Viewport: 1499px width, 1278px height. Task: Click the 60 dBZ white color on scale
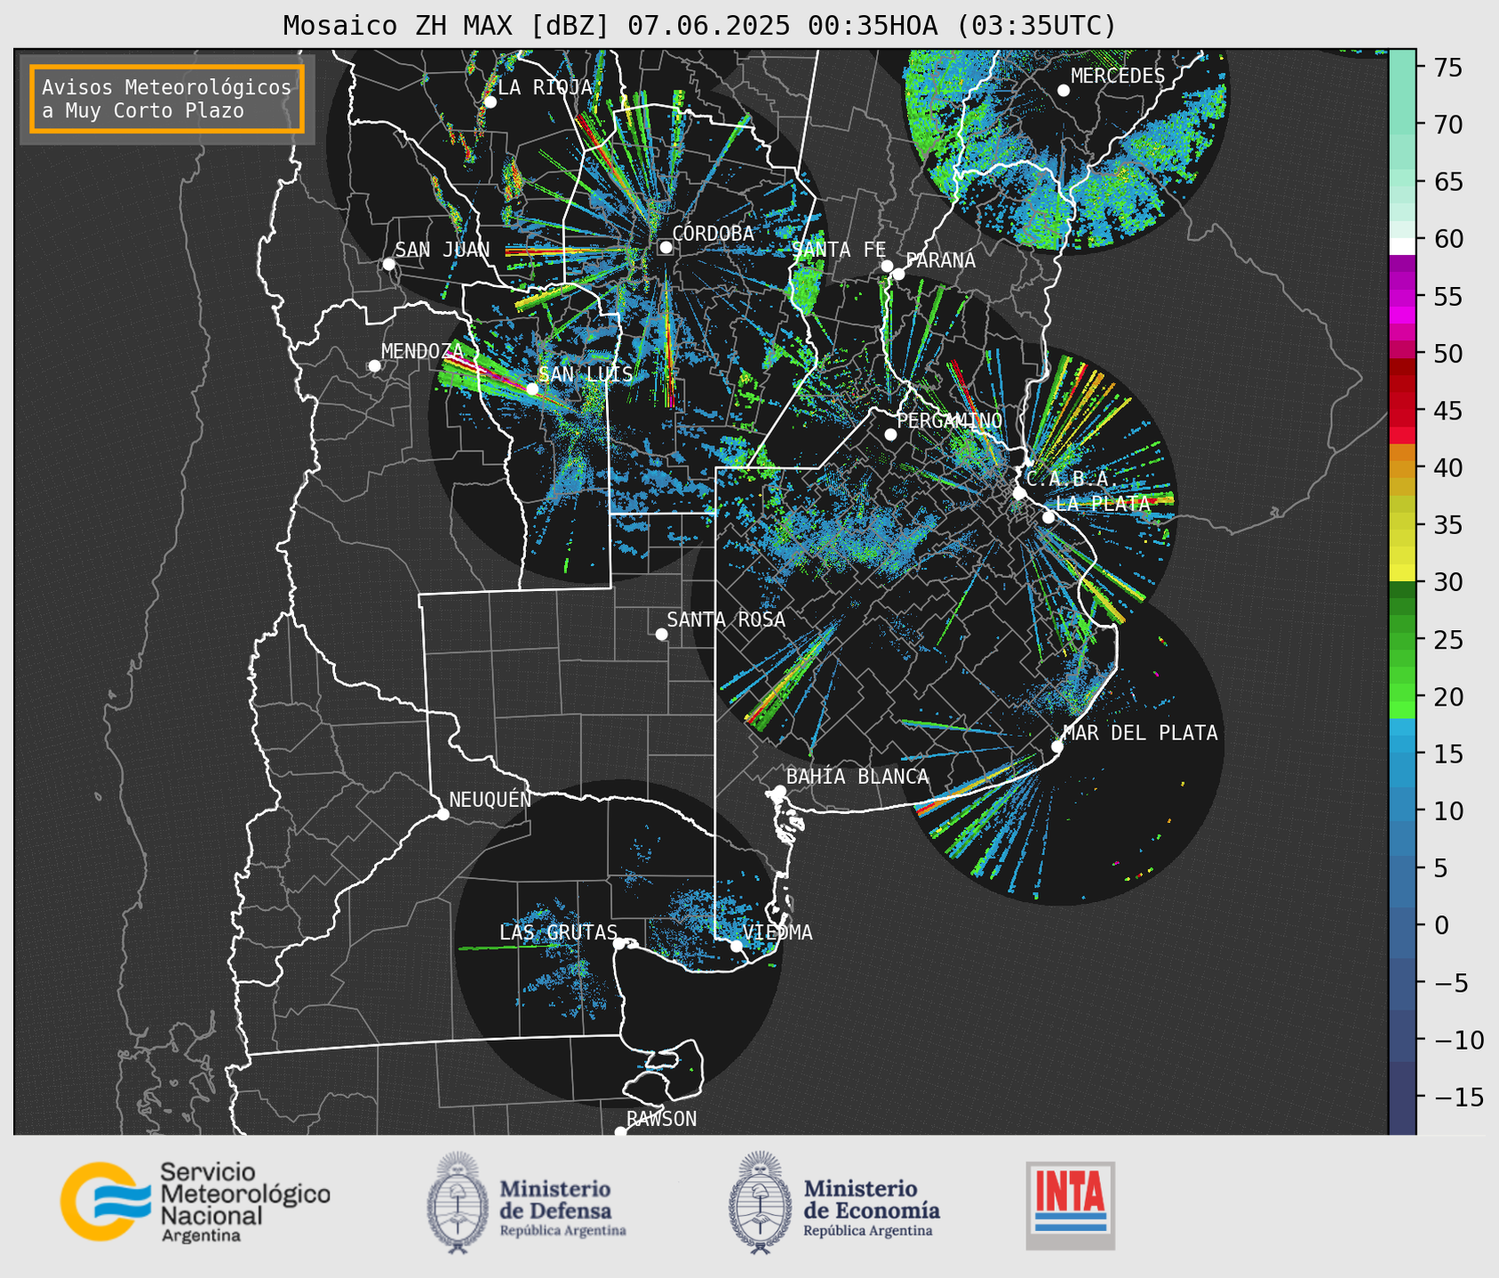(1401, 246)
